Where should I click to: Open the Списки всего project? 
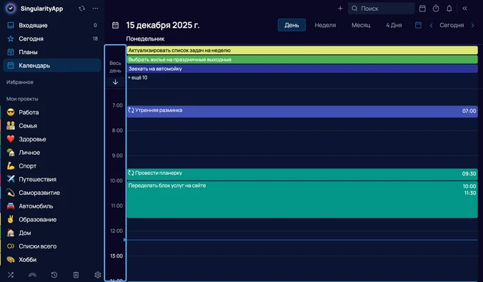click(x=51, y=246)
